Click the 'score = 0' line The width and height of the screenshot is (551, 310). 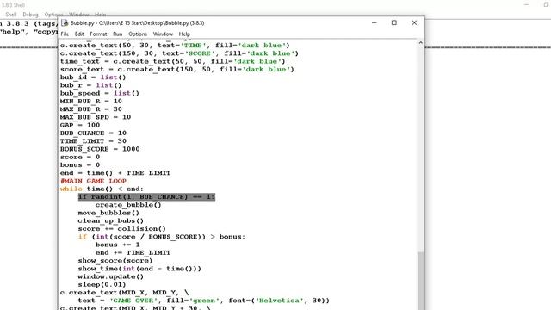(80, 157)
